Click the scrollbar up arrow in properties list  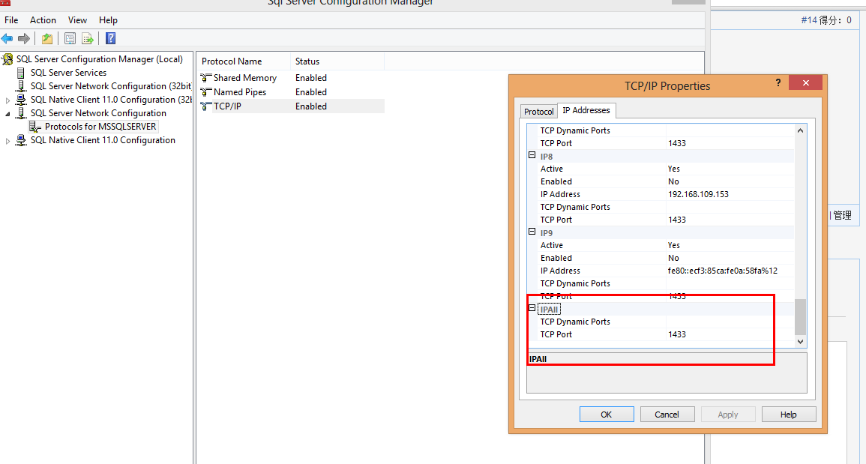tap(800, 131)
